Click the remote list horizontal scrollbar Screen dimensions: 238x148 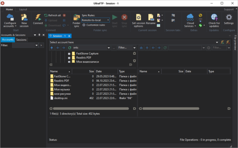[x=171, y=108]
